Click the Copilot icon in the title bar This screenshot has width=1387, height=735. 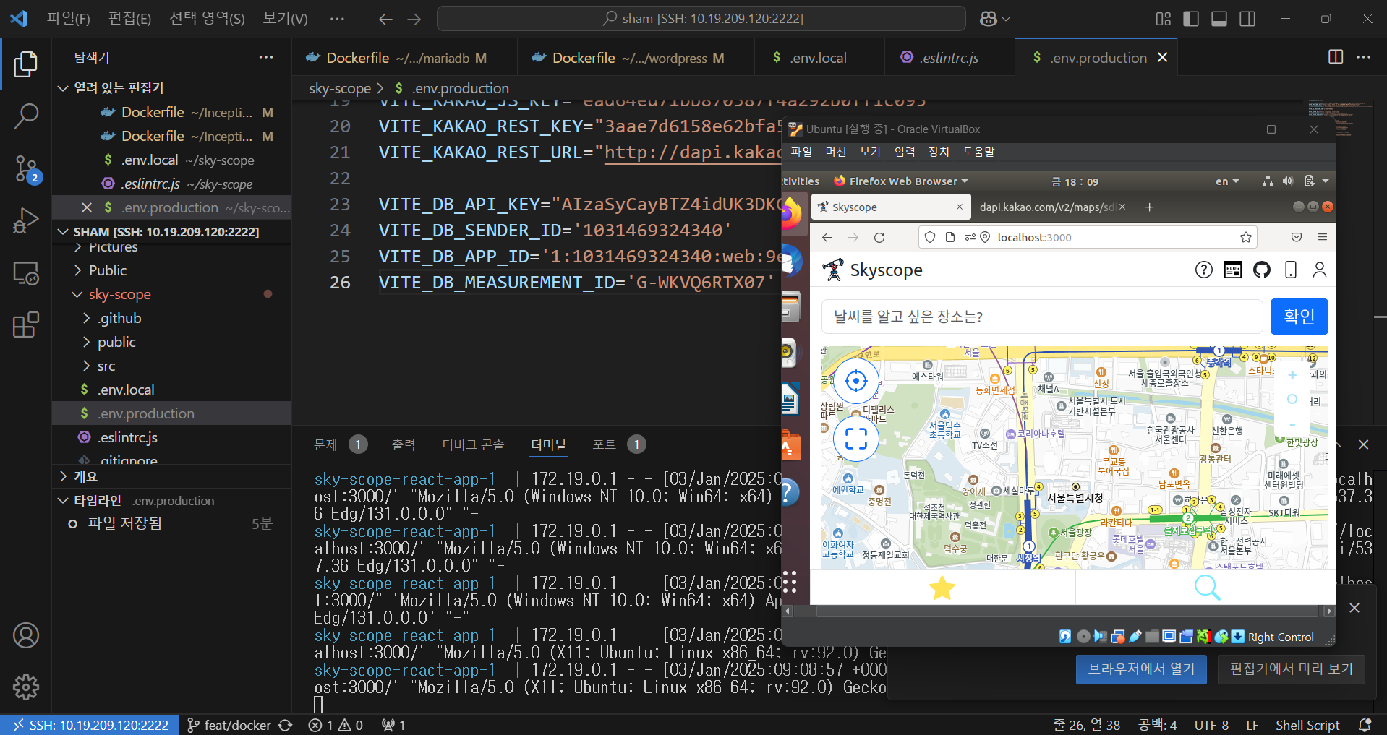[989, 19]
